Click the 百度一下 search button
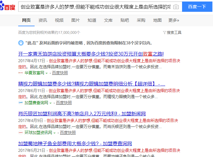Viewport: 213px width, 157px height. (x=197, y=7)
